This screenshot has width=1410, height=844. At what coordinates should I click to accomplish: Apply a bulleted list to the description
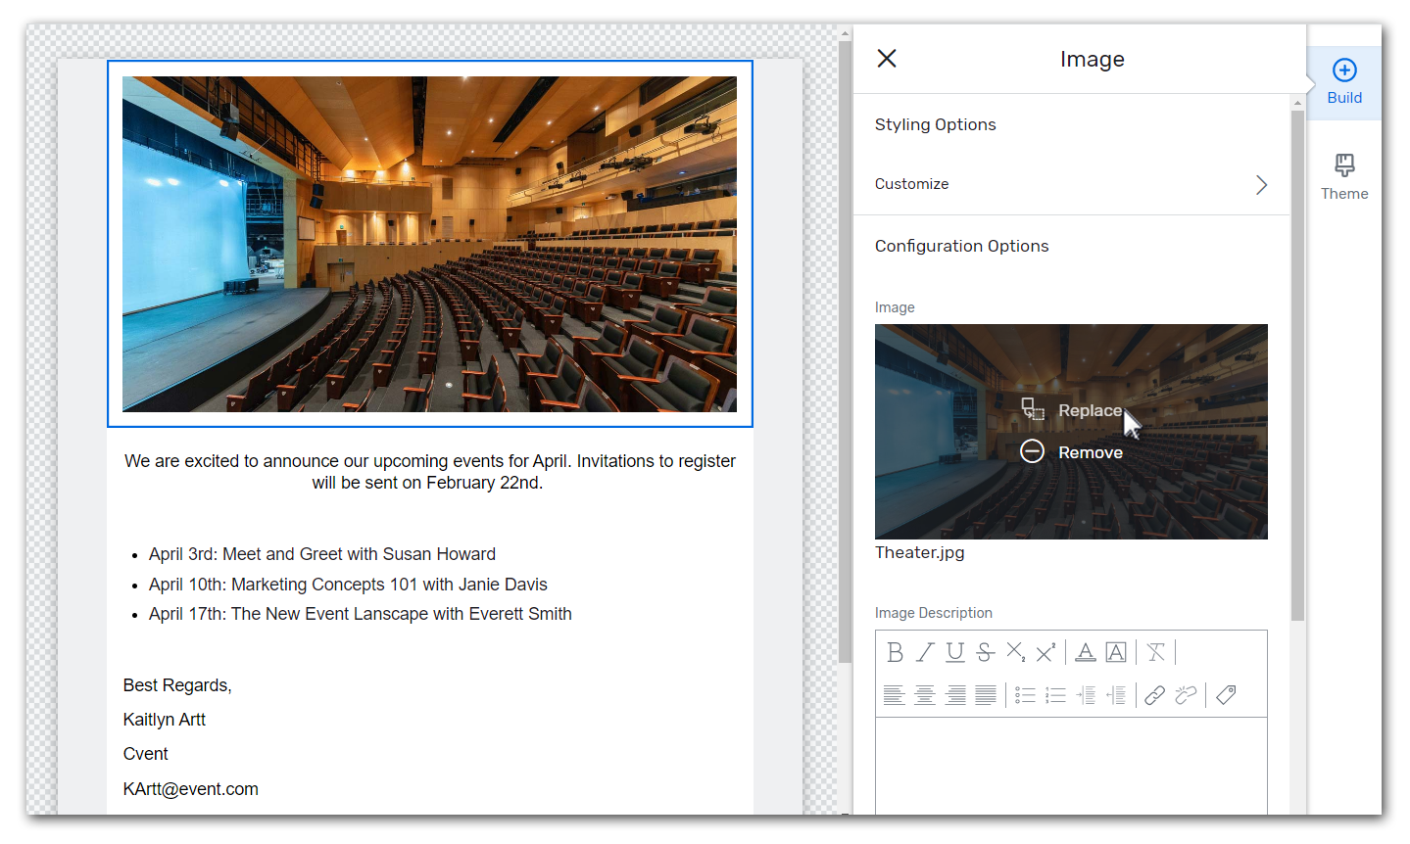[x=1024, y=695]
